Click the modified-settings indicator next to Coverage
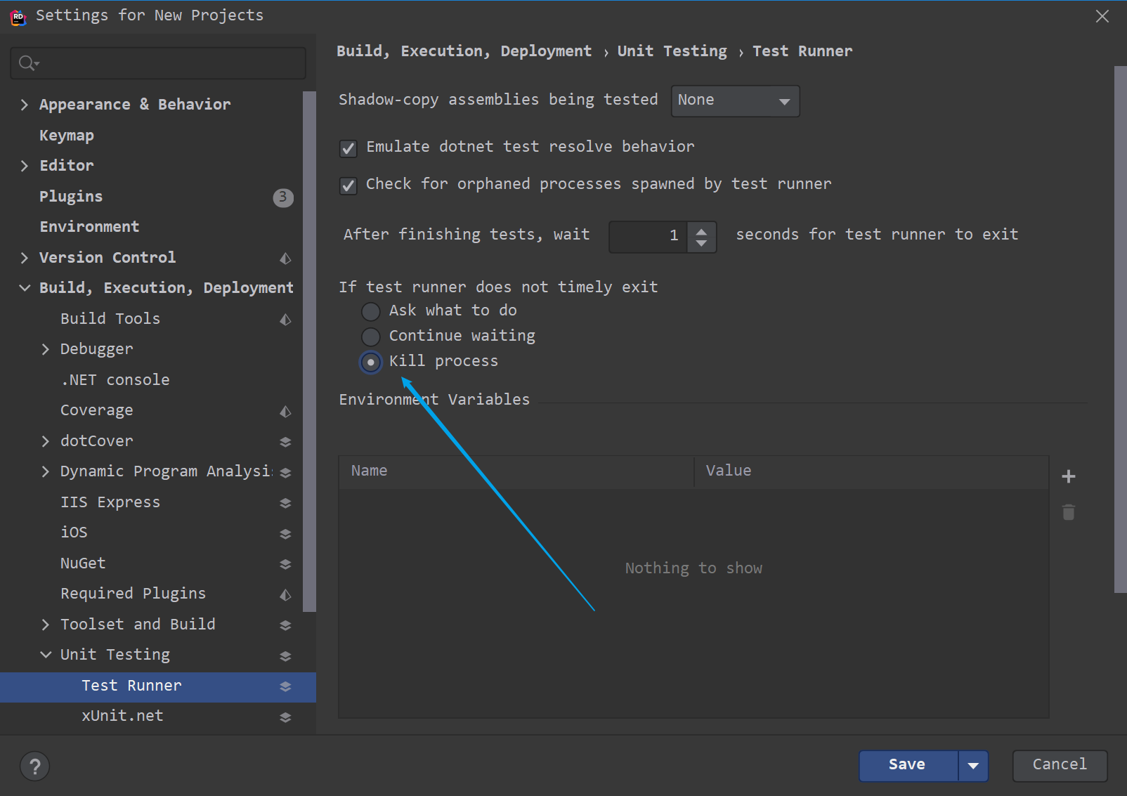1127x796 pixels. (x=285, y=411)
